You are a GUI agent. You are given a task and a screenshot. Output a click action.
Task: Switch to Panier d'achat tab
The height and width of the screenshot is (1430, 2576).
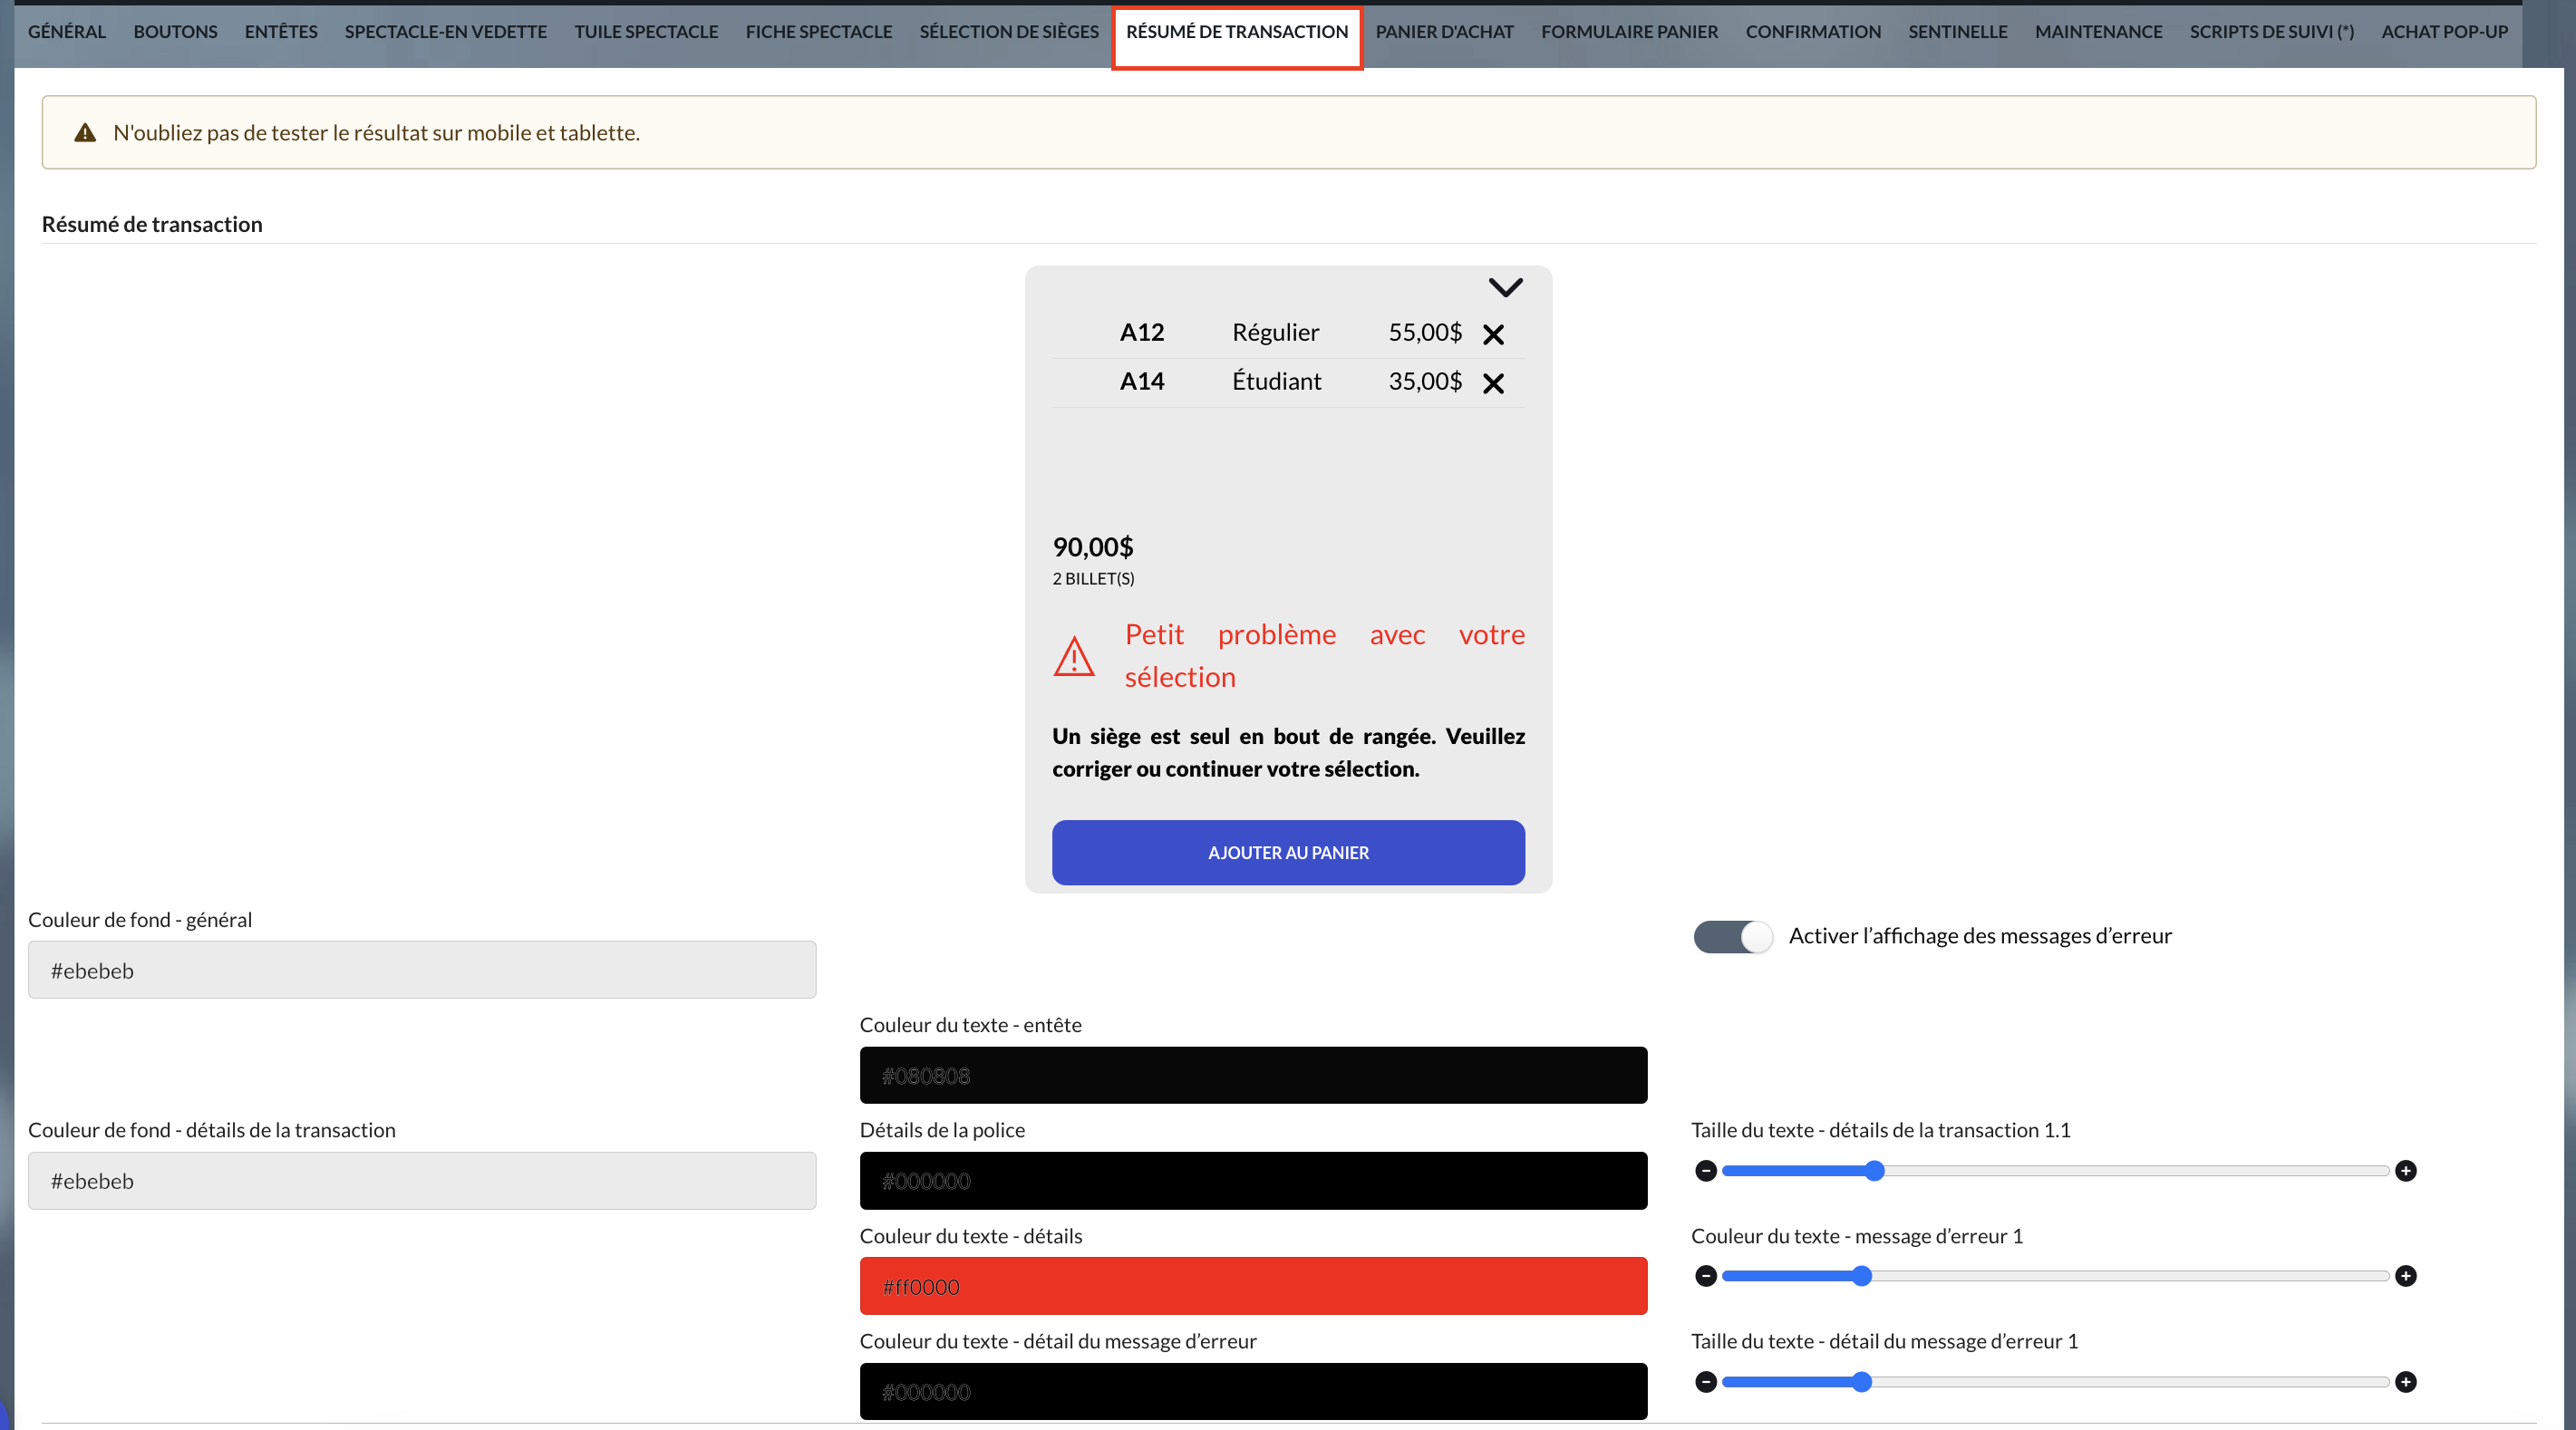point(1445,32)
